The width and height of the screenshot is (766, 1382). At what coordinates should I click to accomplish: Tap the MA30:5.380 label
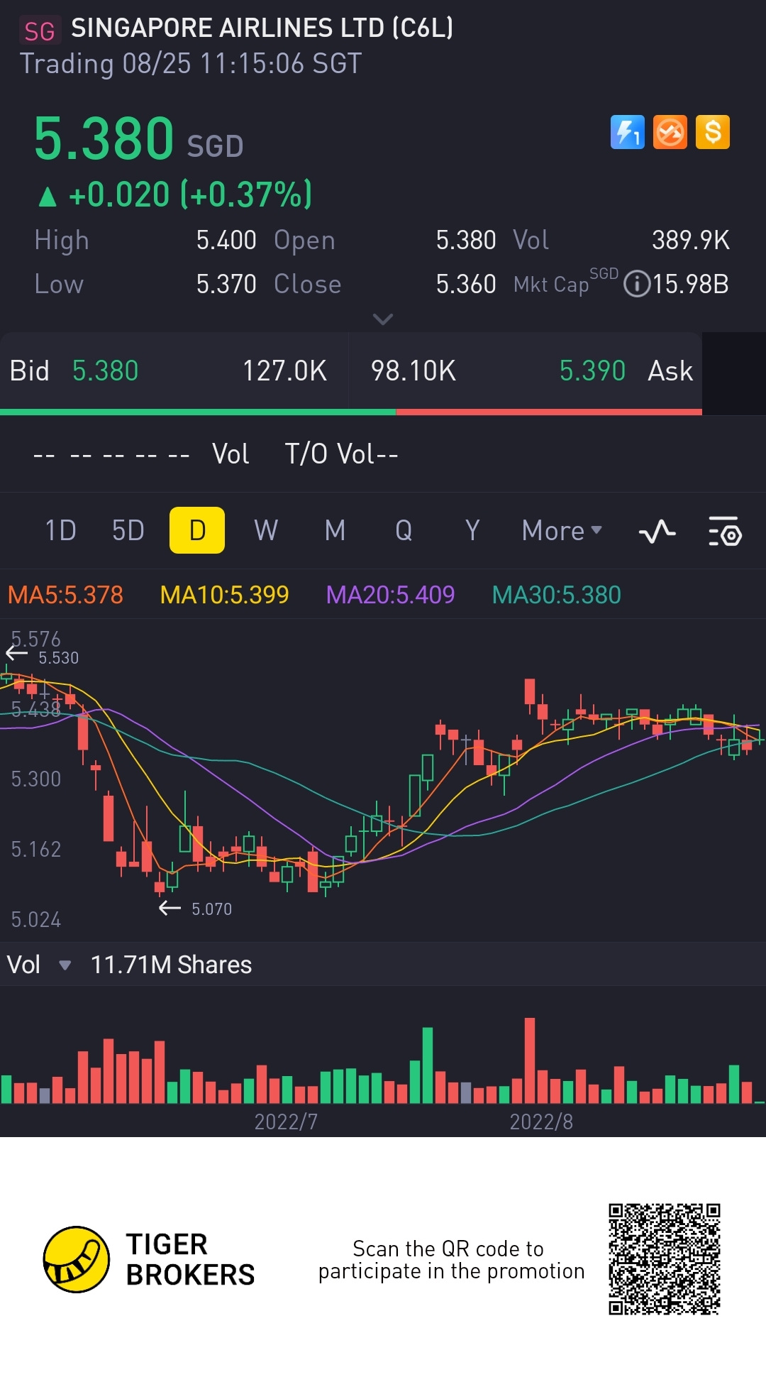point(557,595)
